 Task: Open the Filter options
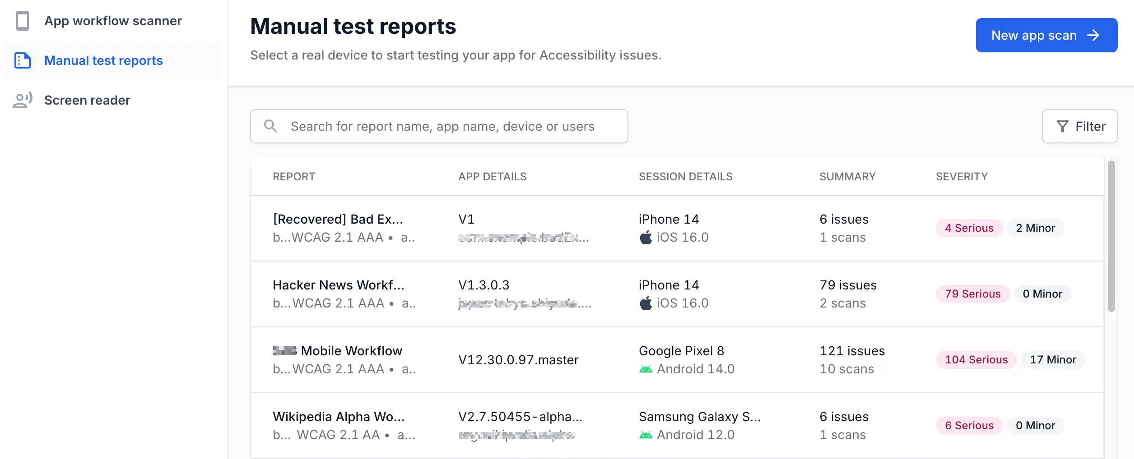(1079, 126)
